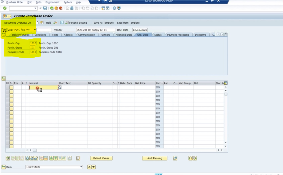Click the Sort ascending icon
This screenshot has height=175, width=283.
click(51, 158)
